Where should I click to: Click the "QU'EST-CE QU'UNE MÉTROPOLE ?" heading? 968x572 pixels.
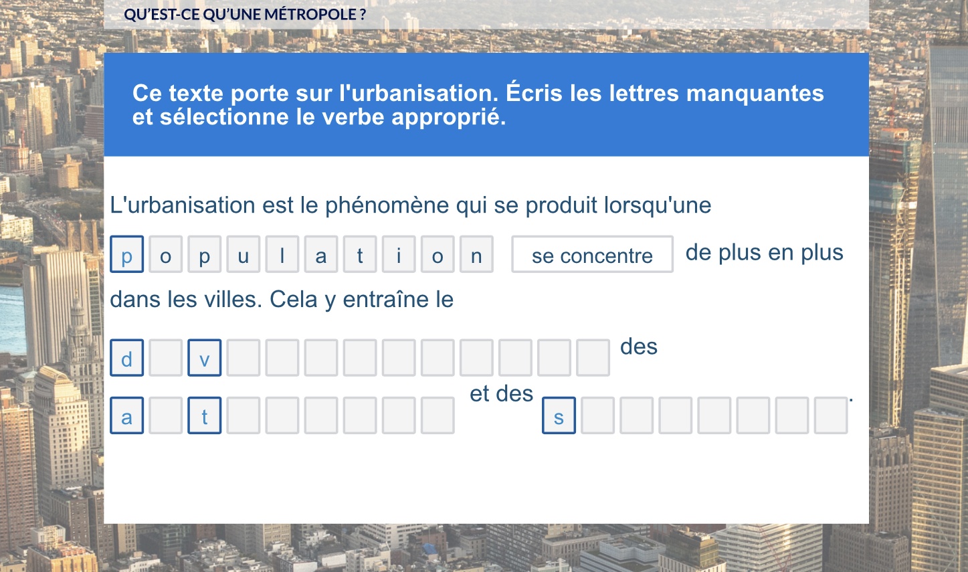[x=245, y=15]
